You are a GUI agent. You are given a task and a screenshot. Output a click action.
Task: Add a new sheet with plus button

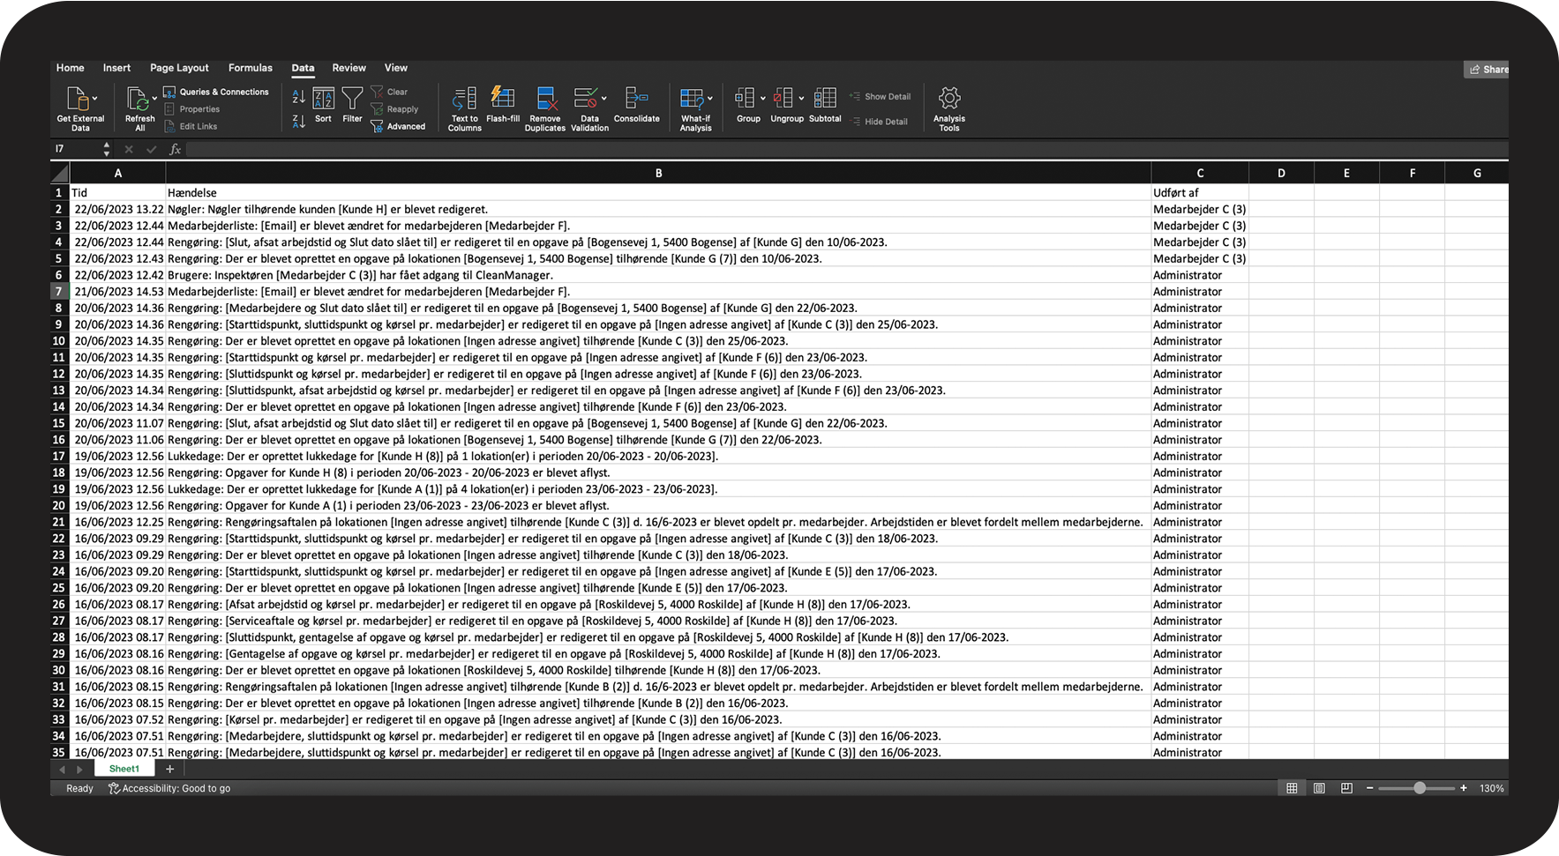click(170, 769)
